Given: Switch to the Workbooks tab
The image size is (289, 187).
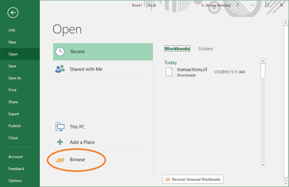Looking at the screenshot, I should [177, 49].
